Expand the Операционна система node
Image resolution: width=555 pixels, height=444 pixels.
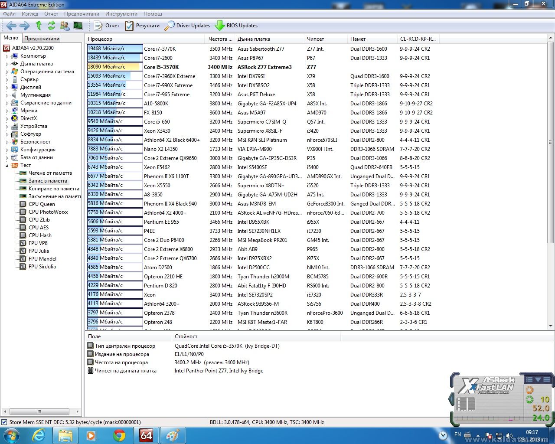coord(7,72)
